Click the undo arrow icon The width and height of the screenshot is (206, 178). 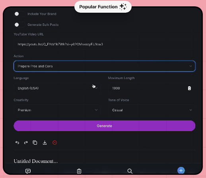click(17, 143)
